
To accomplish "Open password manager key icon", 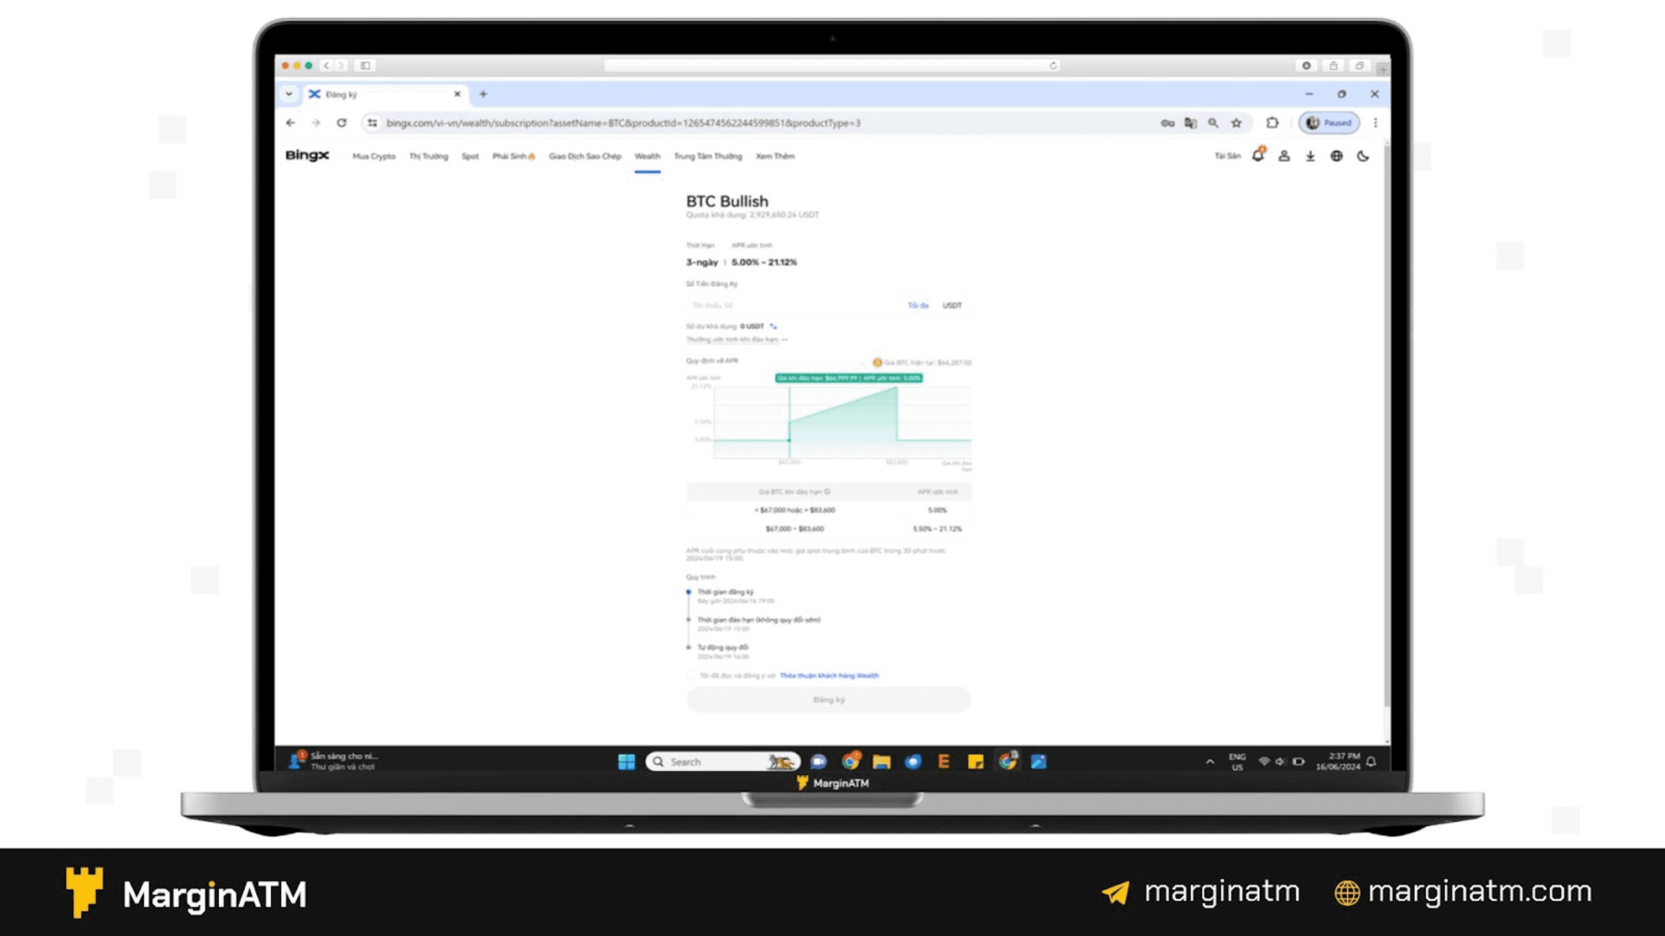I will pos(1167,123).
